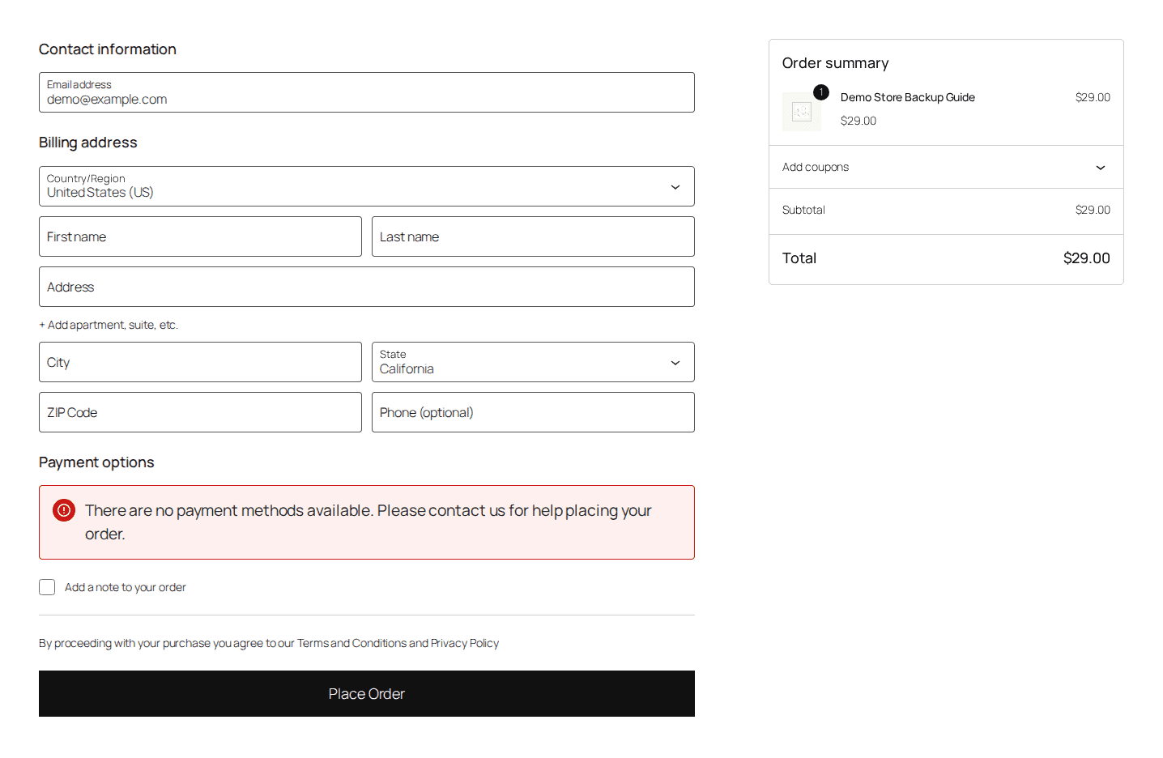Click the Contact information heading
1163x758 pixels.
coord(108,49)
